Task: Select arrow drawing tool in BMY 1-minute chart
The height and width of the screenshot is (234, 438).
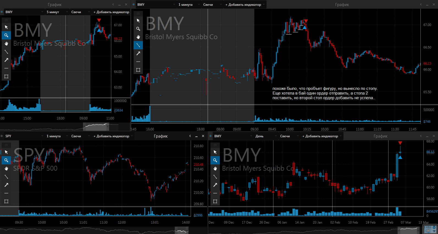Action: pyautogui.click(x=138, y=53)
